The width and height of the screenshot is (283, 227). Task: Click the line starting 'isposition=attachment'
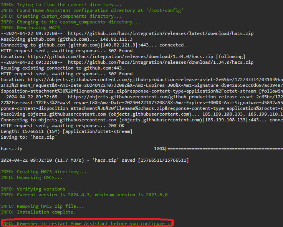tap(142, 91)
